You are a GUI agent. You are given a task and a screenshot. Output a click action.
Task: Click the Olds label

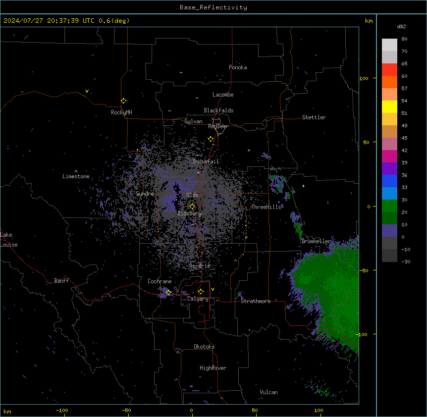coord(192,195)
